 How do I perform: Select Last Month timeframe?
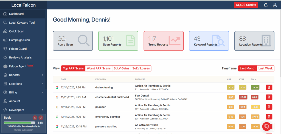(x=247, y=68)
